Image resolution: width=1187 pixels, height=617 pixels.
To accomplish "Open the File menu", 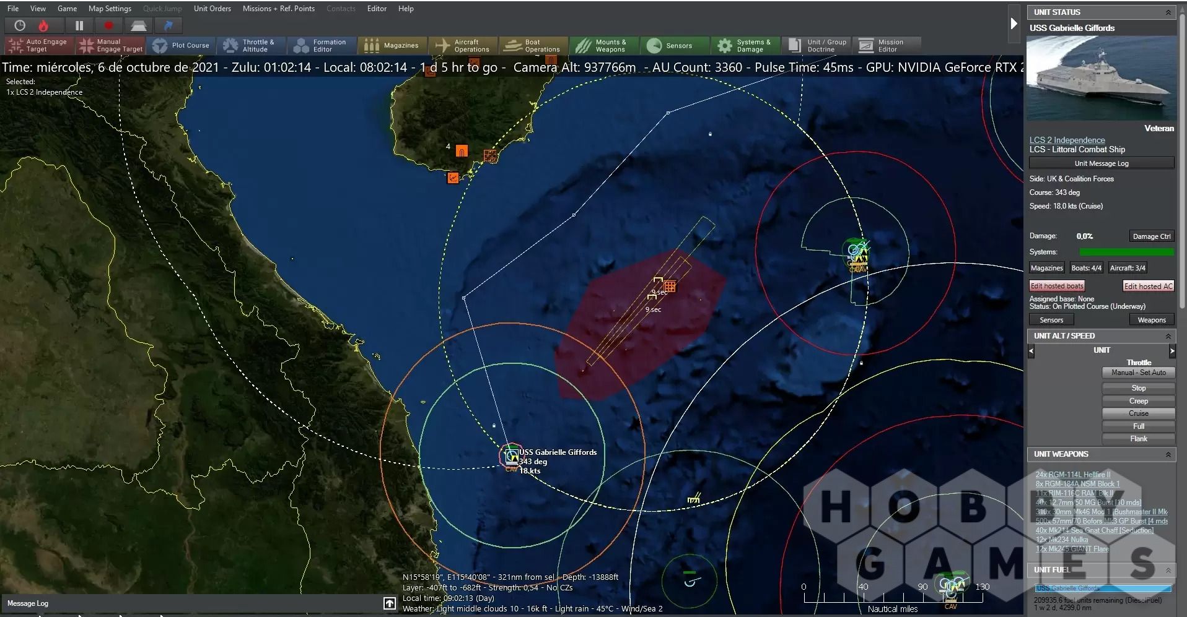I will point(13,9).
